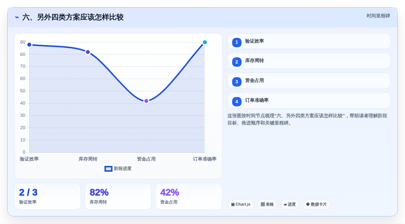Screen dimensions: 405x224
Task: Select the teal 订单准确率 data point
Action: click(205, 42)
